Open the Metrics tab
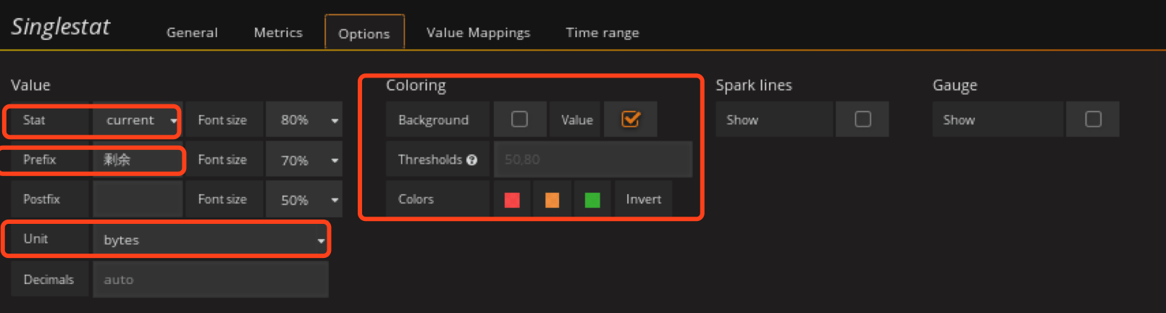The image size is (1166, 313). tap(278, 33)
